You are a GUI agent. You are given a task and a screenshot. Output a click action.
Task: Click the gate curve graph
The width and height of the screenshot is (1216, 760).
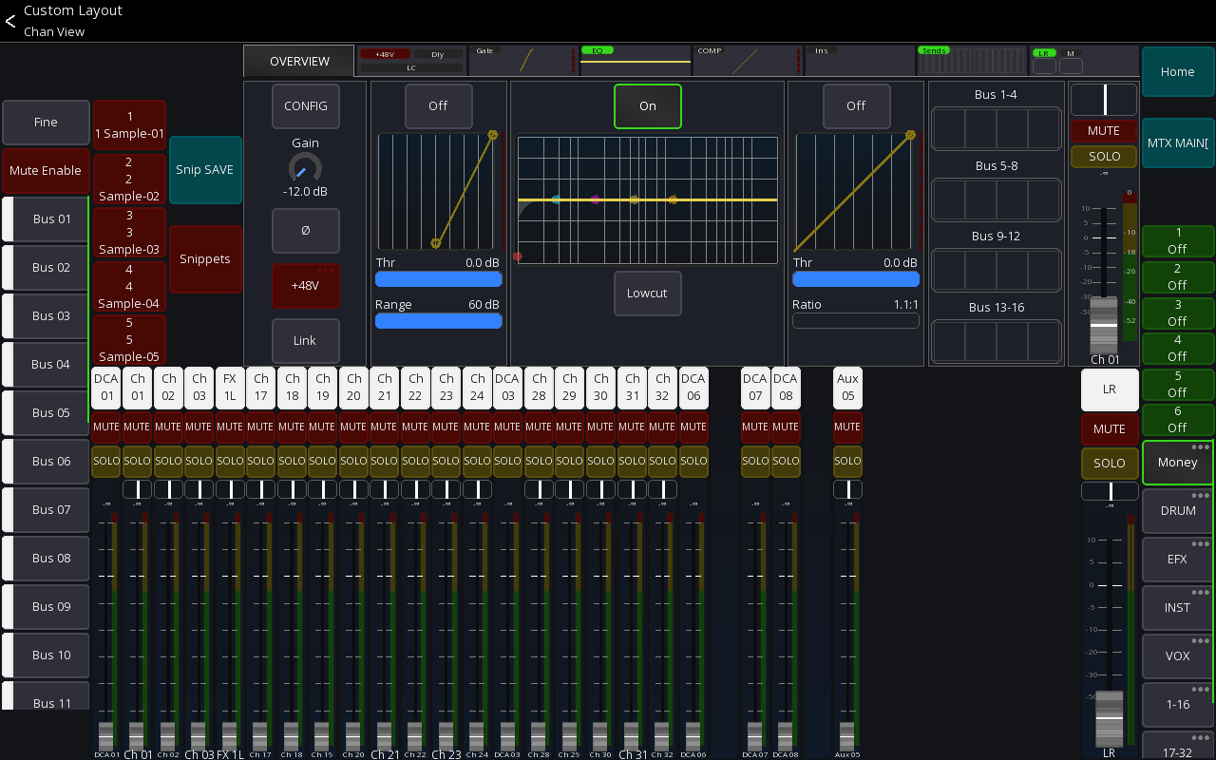pos(438,190)
